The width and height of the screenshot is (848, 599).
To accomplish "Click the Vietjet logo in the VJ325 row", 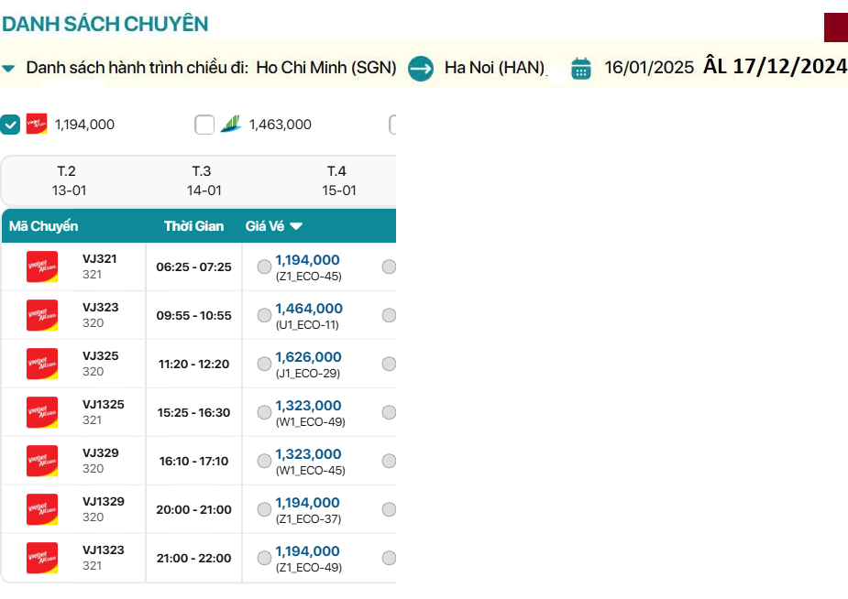I will point(42,364).
